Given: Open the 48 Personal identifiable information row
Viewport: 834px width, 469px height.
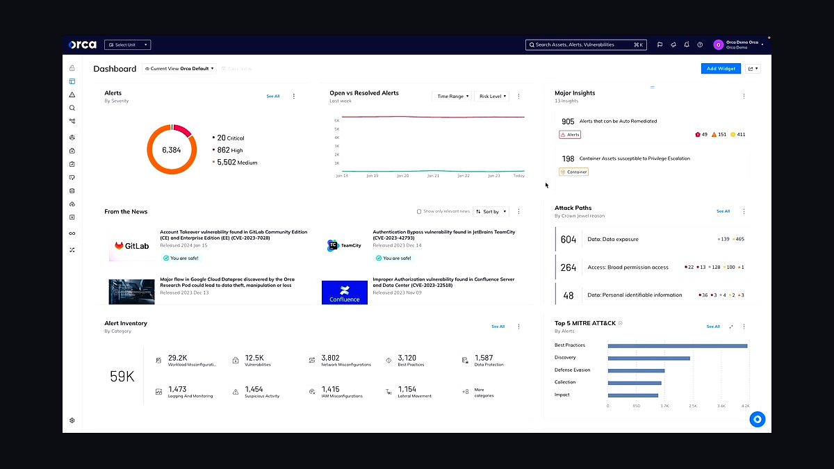Looking at the screenshot, I should pyautogui.click(x=653, y=295).
